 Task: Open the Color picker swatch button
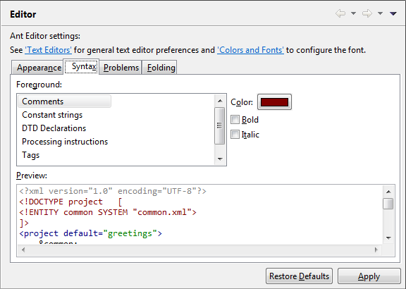274,102
